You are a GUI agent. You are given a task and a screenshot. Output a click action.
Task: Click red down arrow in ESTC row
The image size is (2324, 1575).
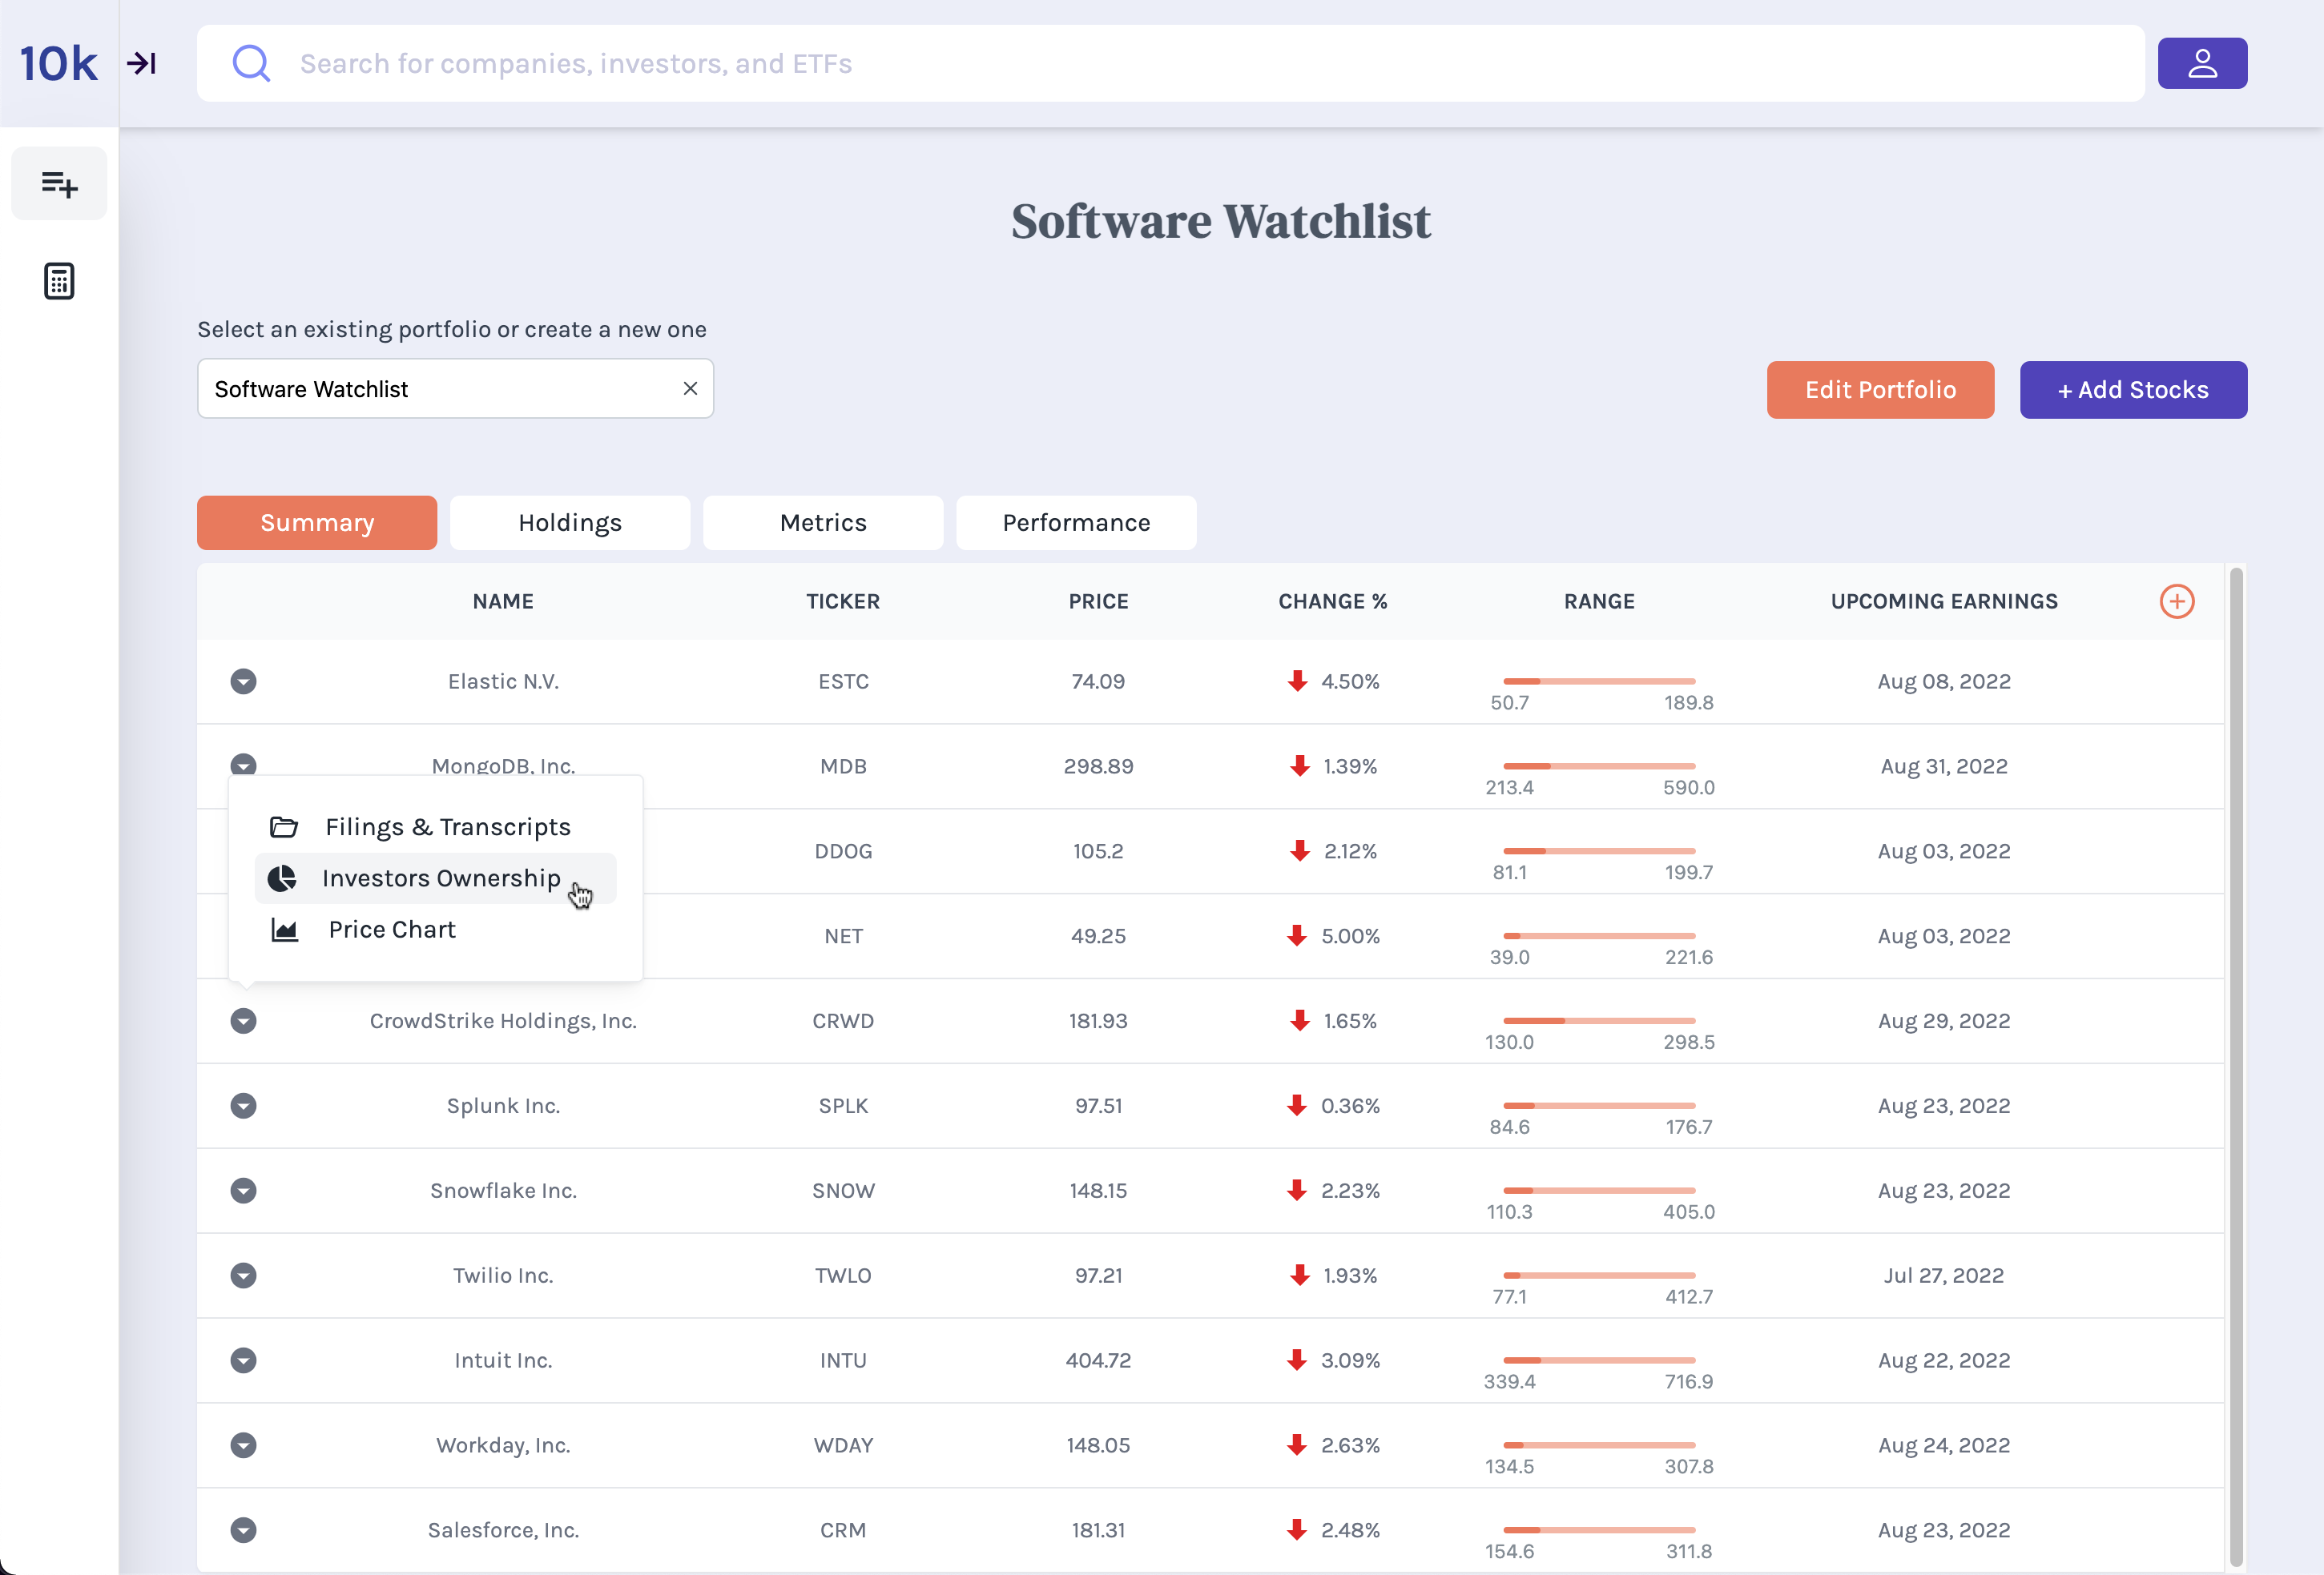point(1297,681)
